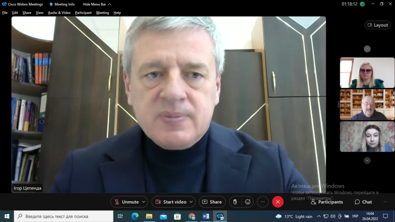The height and width of the screenshot is (222, 395).
Task: End the meeting with the red X button
Action: [x=278, y=202]
